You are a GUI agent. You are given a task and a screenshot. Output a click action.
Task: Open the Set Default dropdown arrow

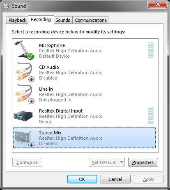click(x=122, y=162)
